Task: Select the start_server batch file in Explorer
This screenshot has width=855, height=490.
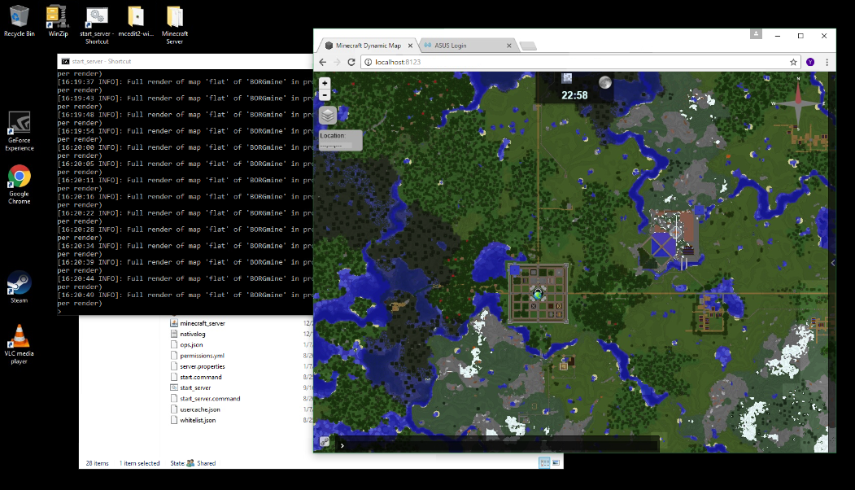Action: pos(195,388)
